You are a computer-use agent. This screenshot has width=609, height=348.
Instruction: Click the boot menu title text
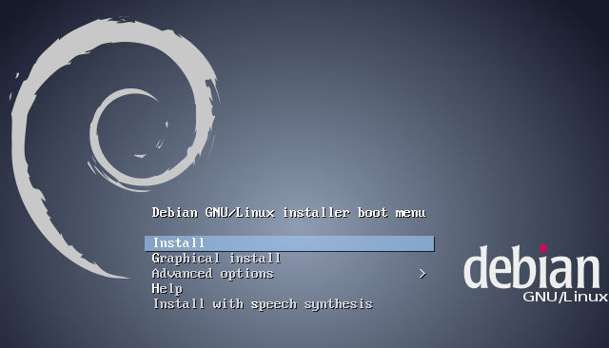pos(289,213)
